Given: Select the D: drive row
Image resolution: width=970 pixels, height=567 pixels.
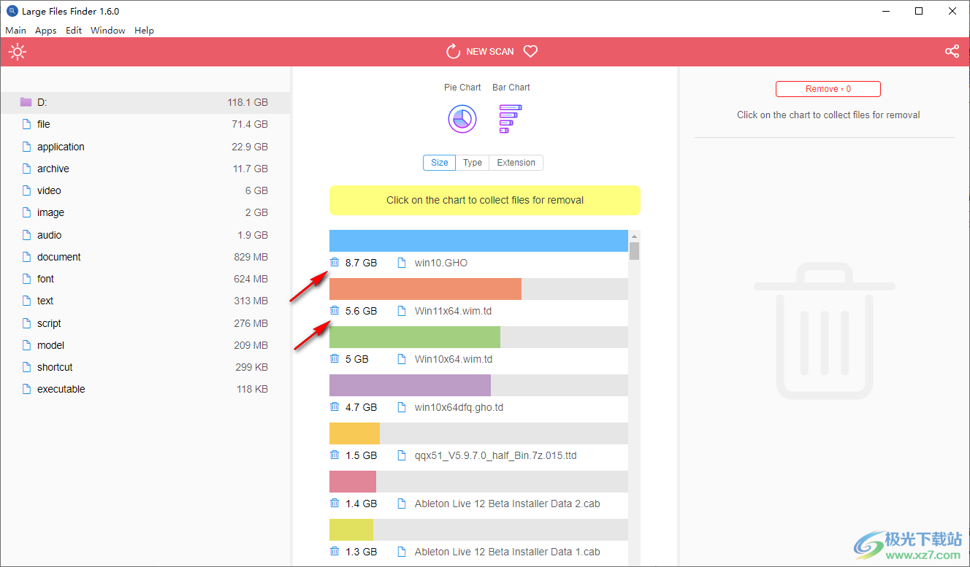Looking at the screenshot, I should [145, 103].
